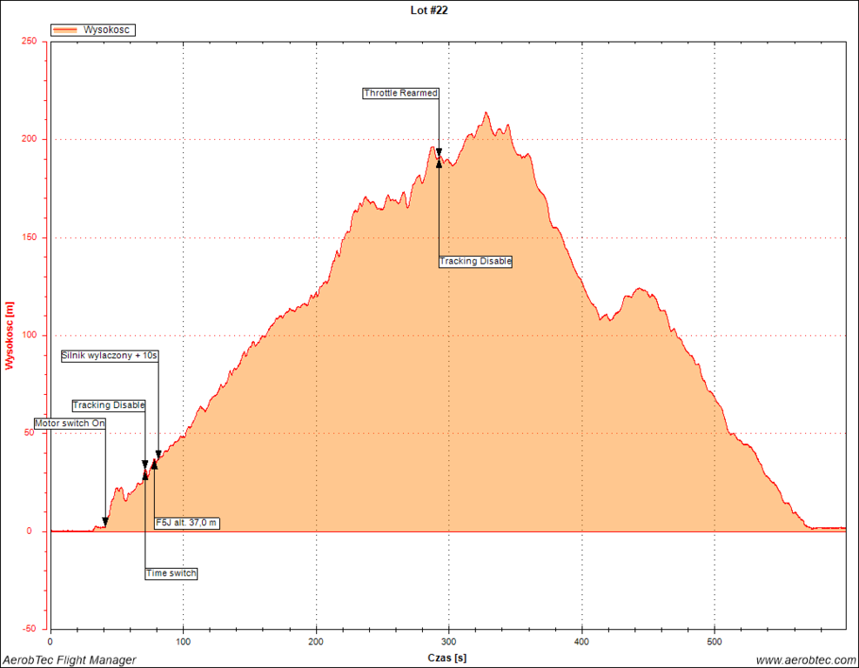The width and height of the screenshot is (859, 668).
Task: Click the chart title Lot #22
Action: point(429,10)
